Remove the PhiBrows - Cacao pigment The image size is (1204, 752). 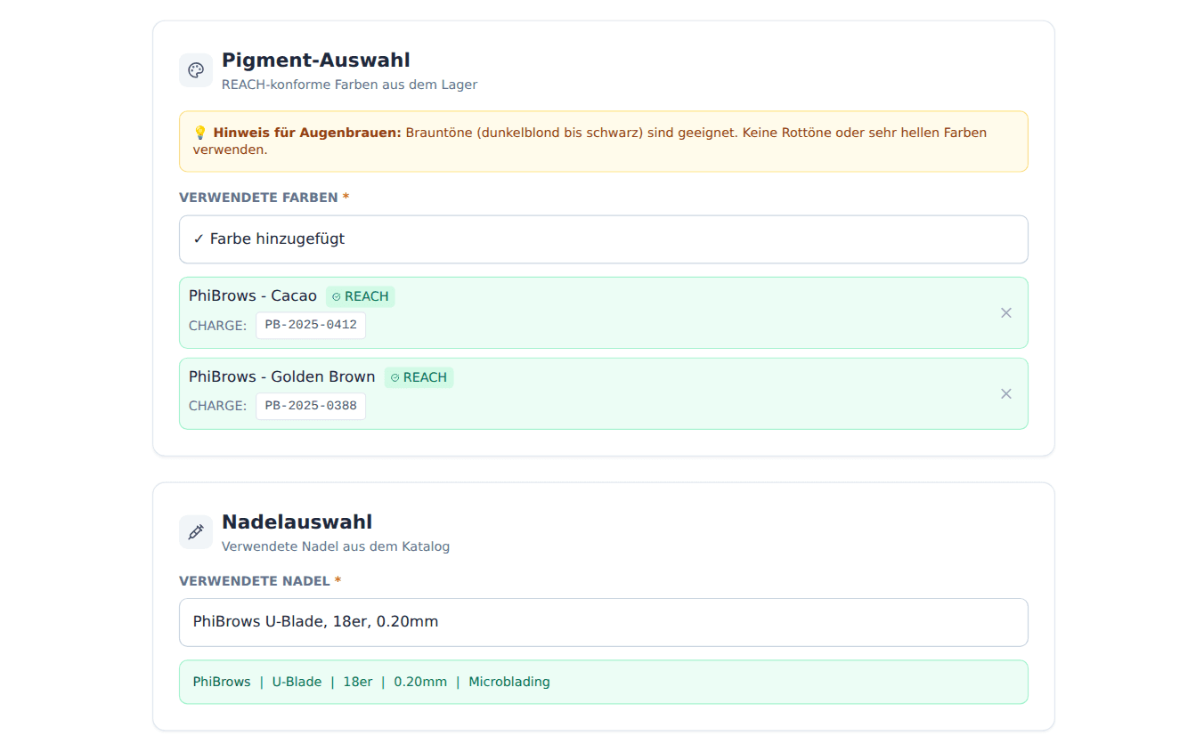coord(1006,312)
